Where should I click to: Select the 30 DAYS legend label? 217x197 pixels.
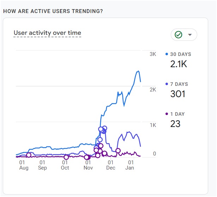[181, 54]
